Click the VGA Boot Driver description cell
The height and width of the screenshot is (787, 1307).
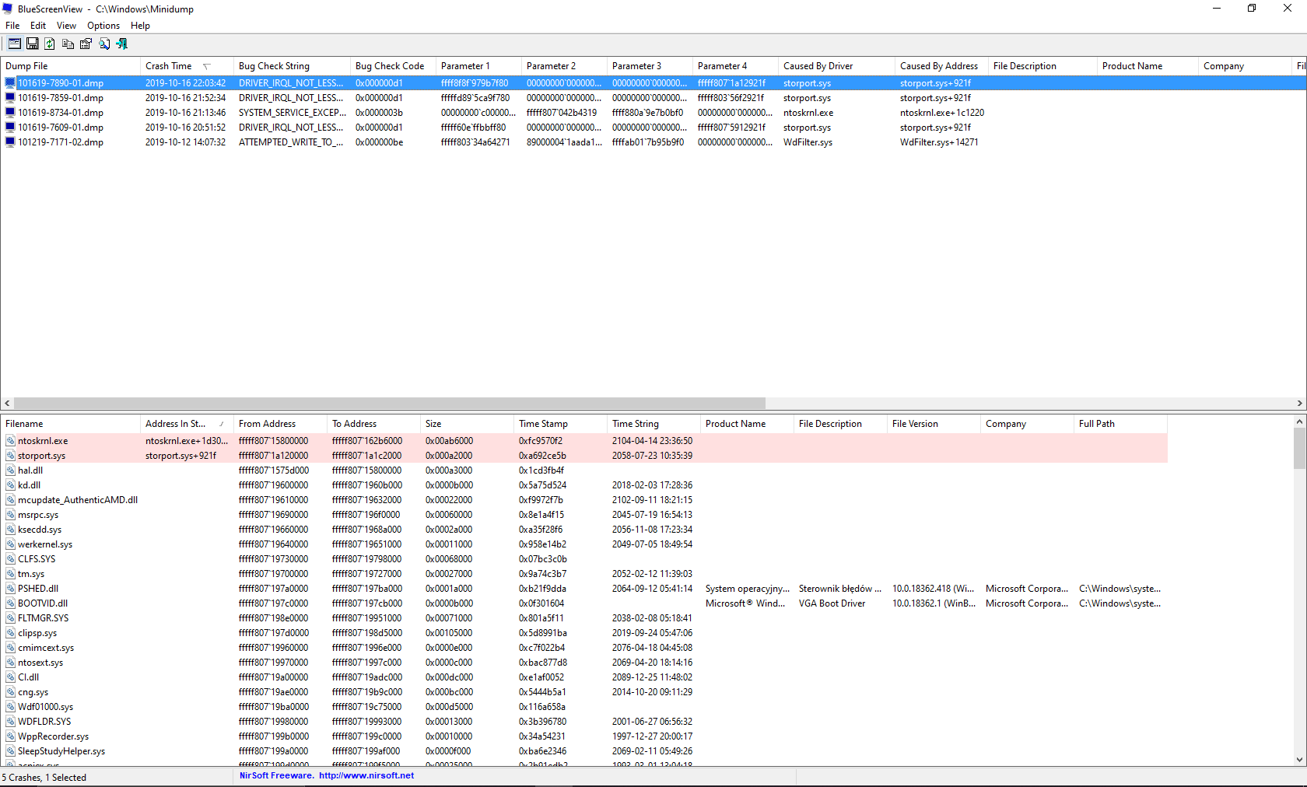click(x=832, y=603)
